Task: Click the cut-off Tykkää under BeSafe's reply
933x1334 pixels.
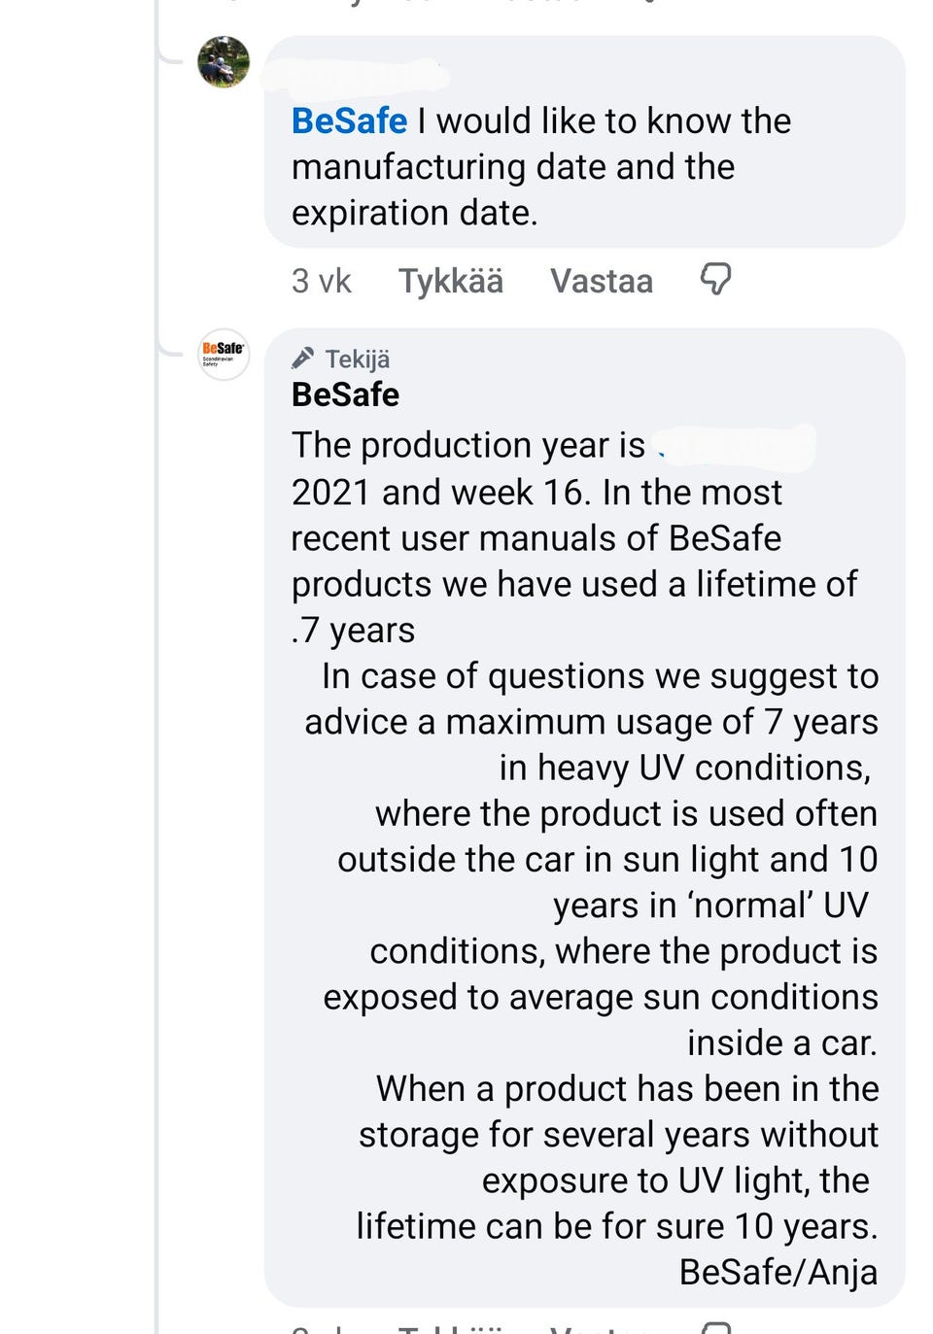Action: pyautogui.click(x=451, y=1329)
